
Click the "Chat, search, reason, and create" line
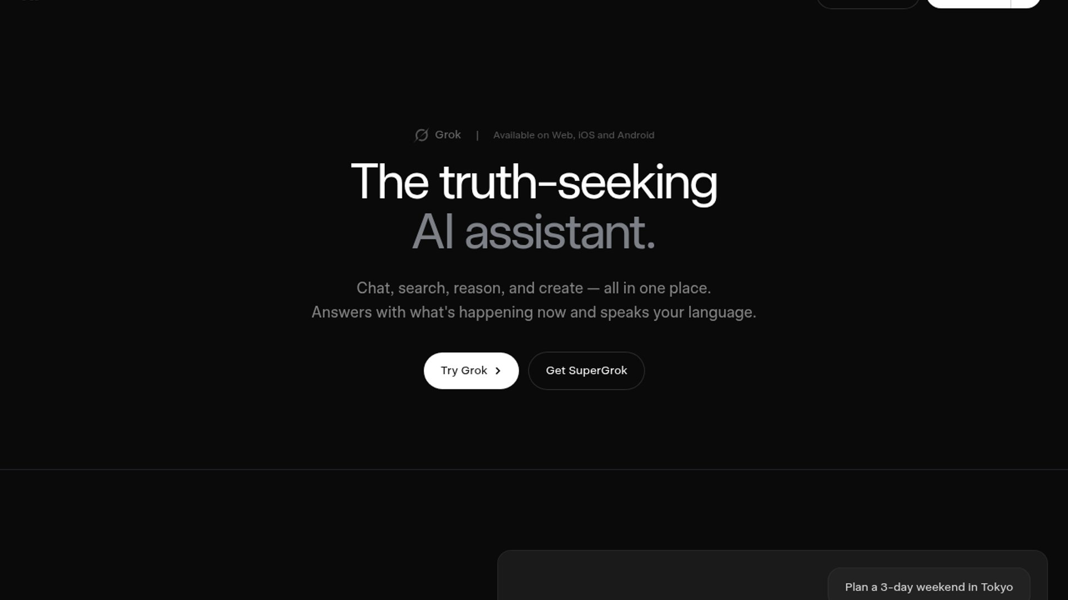533,288
